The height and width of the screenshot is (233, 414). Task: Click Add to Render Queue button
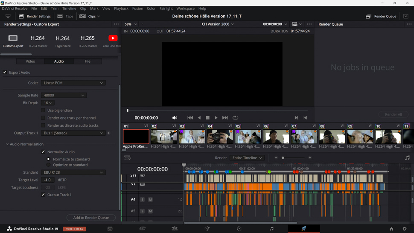click(x=91, y=218)
